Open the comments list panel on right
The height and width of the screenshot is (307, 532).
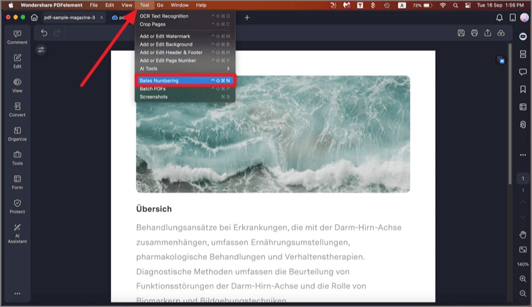tap(523, 71)
